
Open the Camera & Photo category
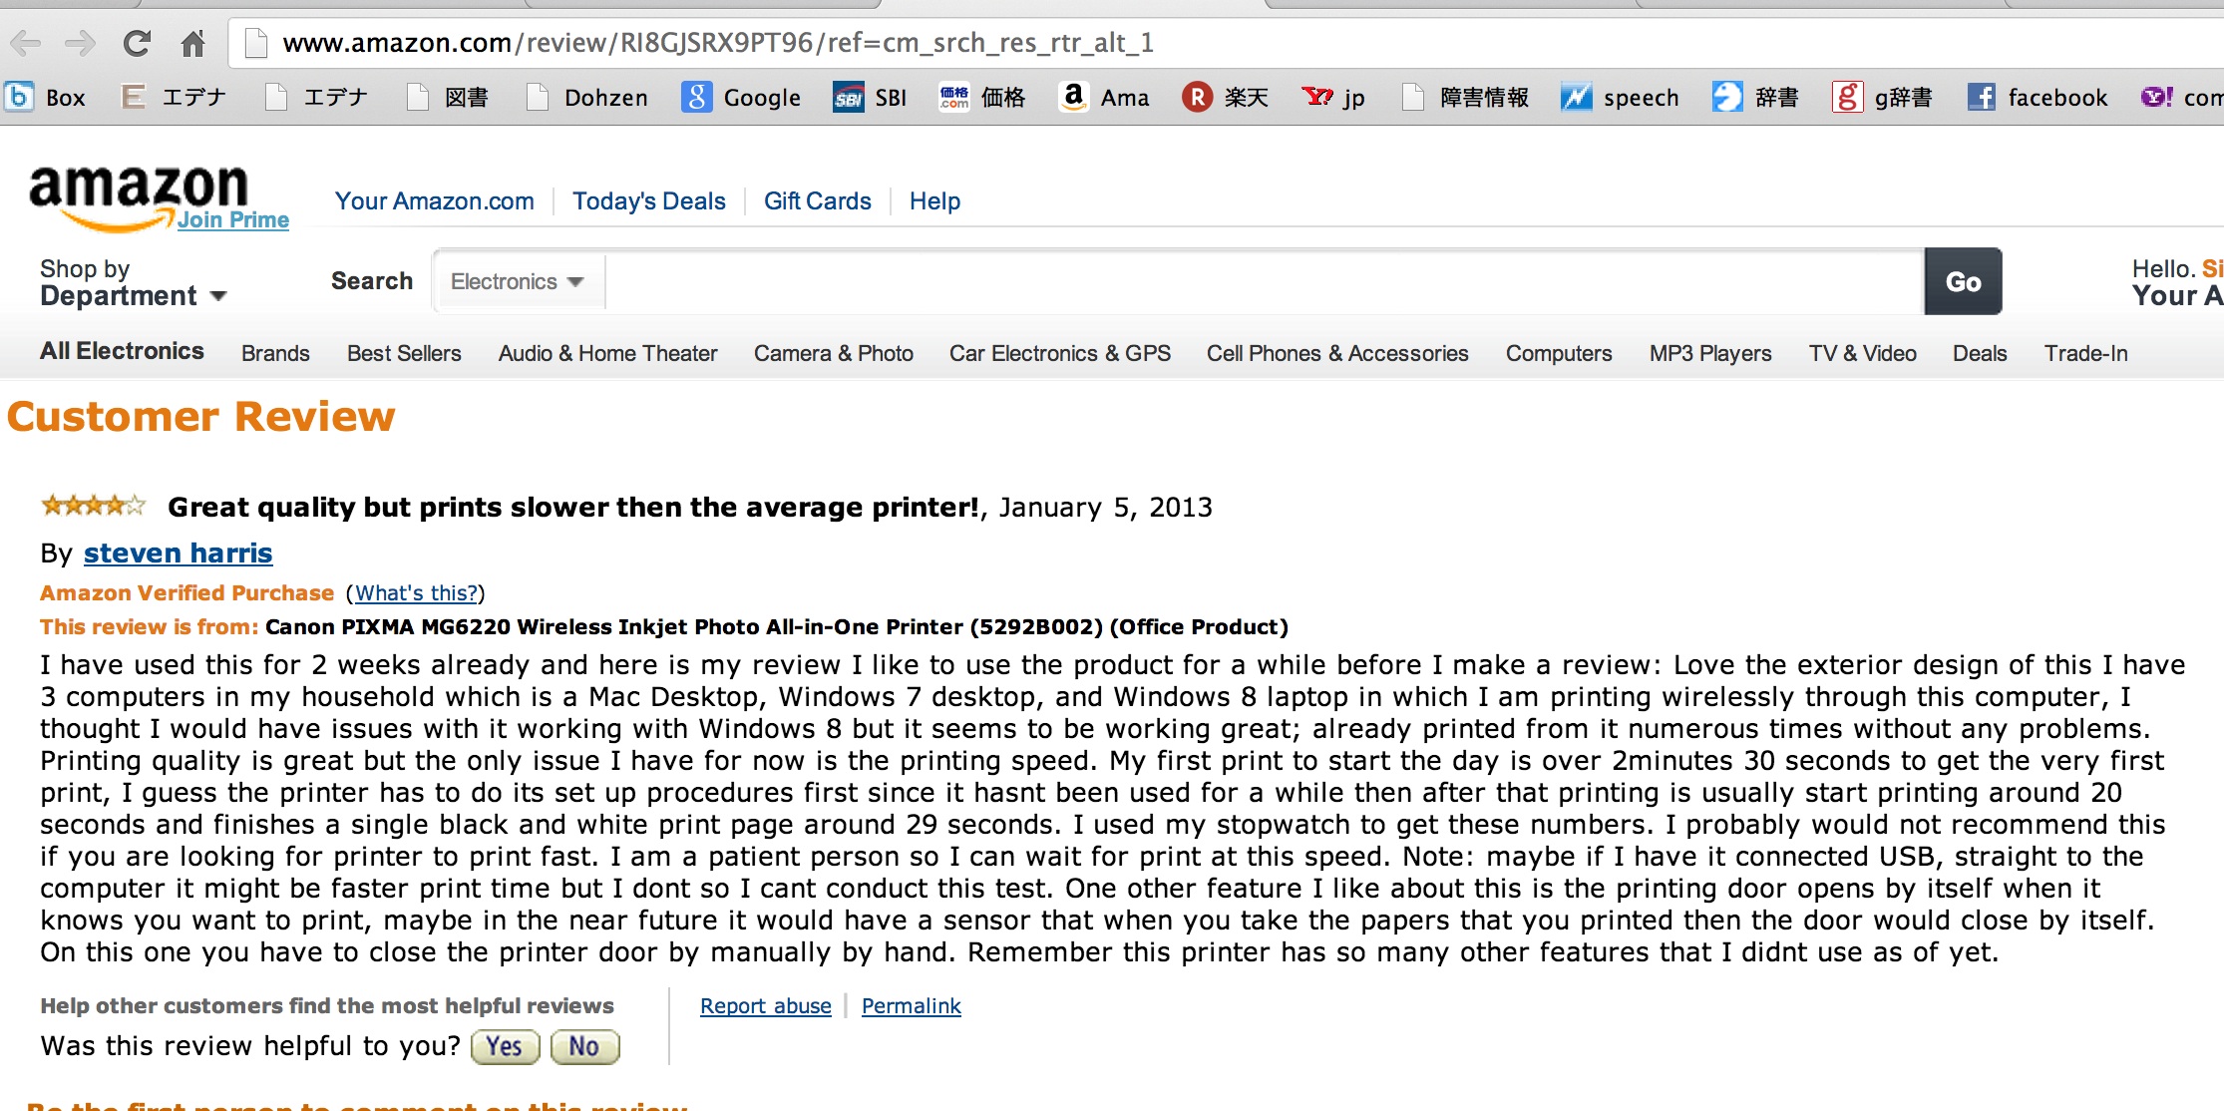[834, 353]
